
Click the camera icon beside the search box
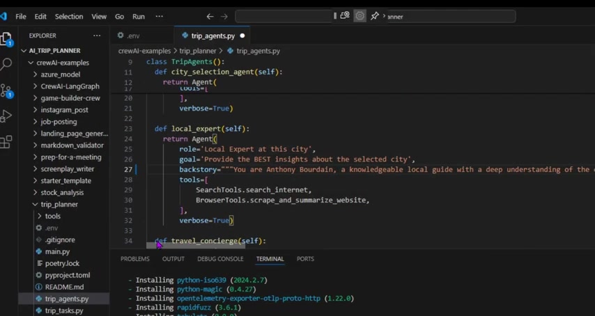click(345, 15)
